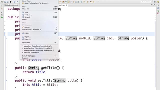Click the Skip All Breakpoints toolbar icon
The width and height of the screenshot is (160, 90).
[x=17, y=2]
